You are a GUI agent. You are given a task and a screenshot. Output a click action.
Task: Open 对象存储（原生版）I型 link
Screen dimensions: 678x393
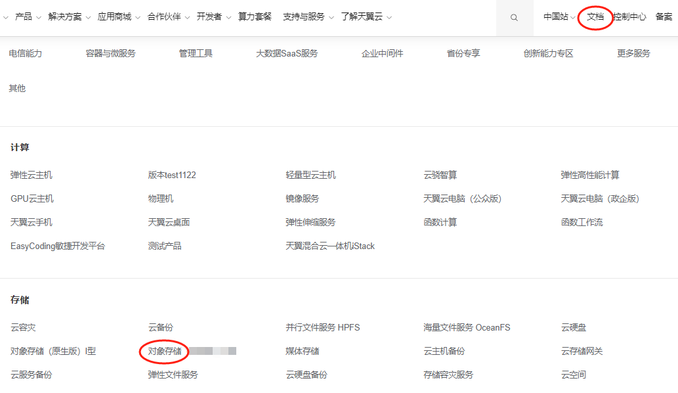(53, 351)
